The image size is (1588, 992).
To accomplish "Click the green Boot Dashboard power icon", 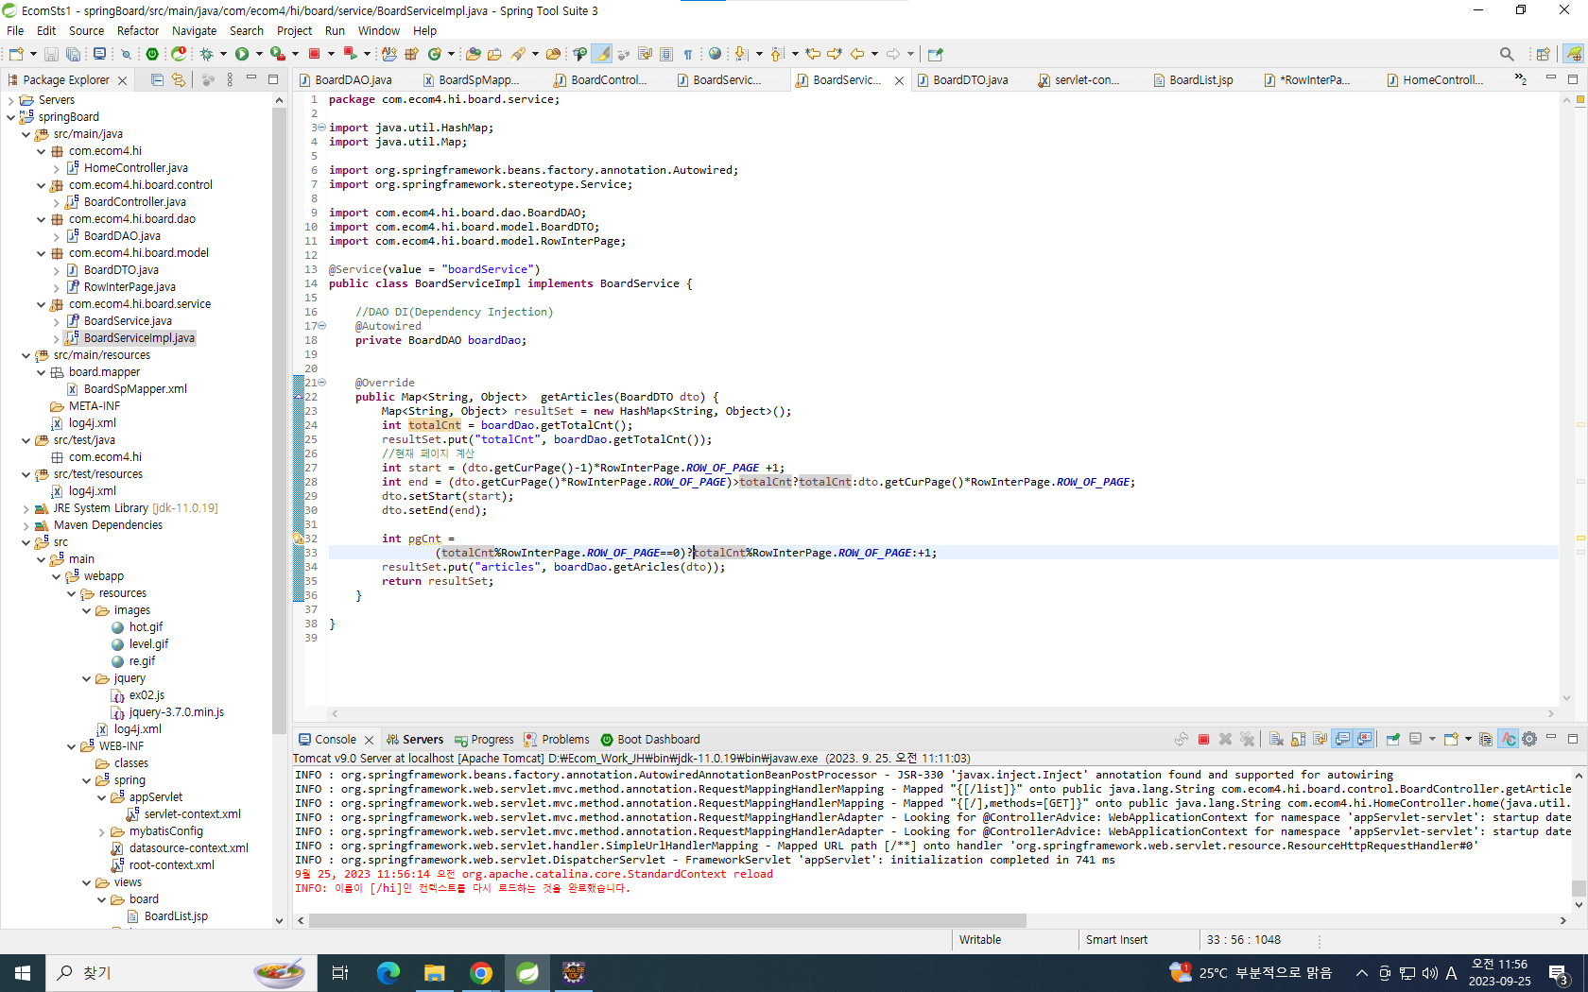I will [x=152, y=54].
